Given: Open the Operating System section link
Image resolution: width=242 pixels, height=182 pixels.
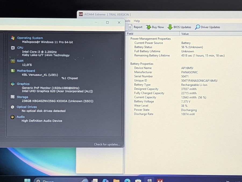Looking at the screenshot, I should [30, 38].
